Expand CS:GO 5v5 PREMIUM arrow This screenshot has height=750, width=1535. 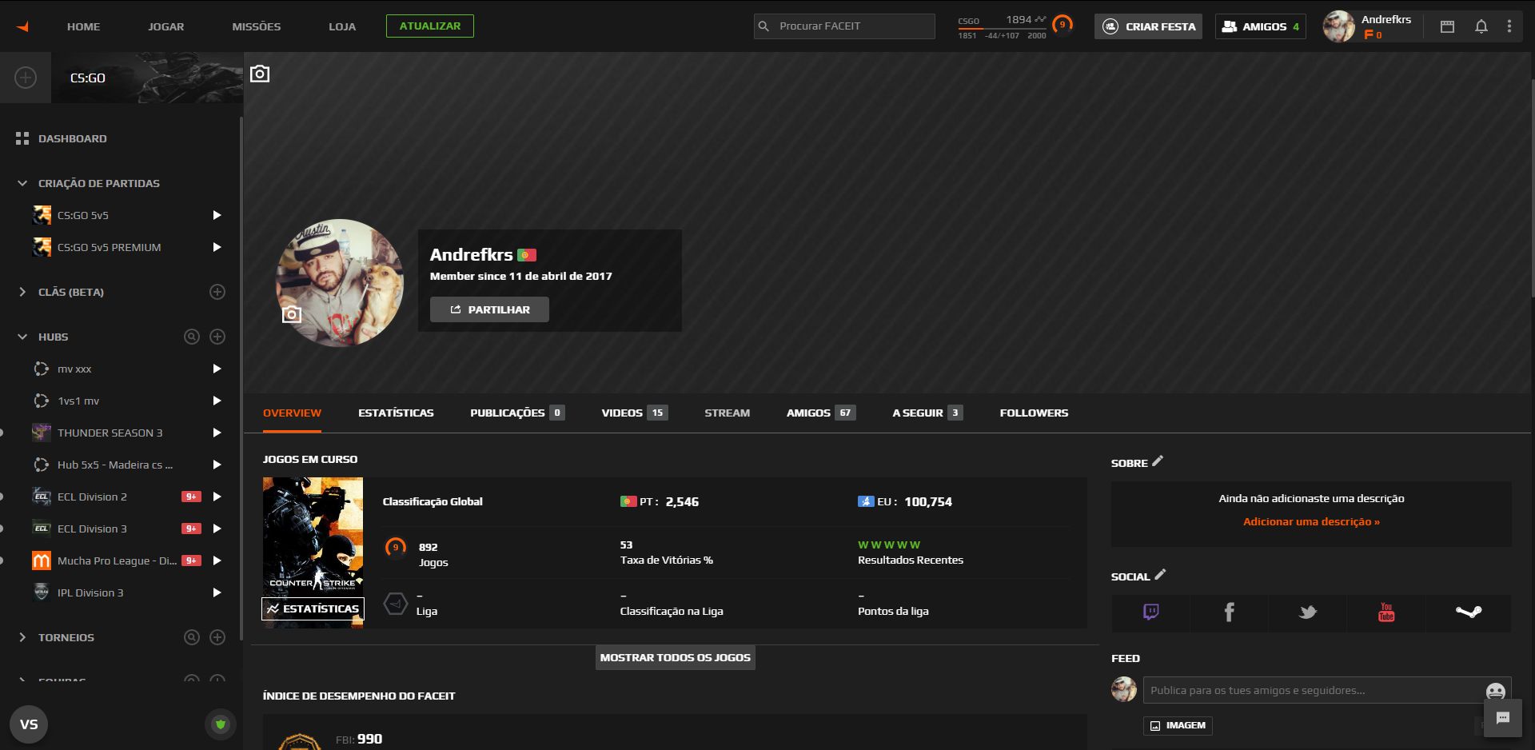(217, 247)
